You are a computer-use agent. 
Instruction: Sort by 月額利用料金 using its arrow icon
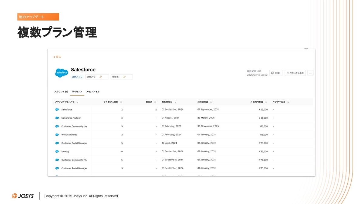point(266,102)
